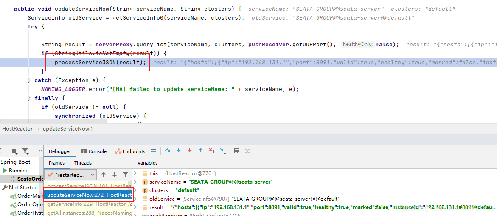Select the OrderOpe configuration

point(31,205)
